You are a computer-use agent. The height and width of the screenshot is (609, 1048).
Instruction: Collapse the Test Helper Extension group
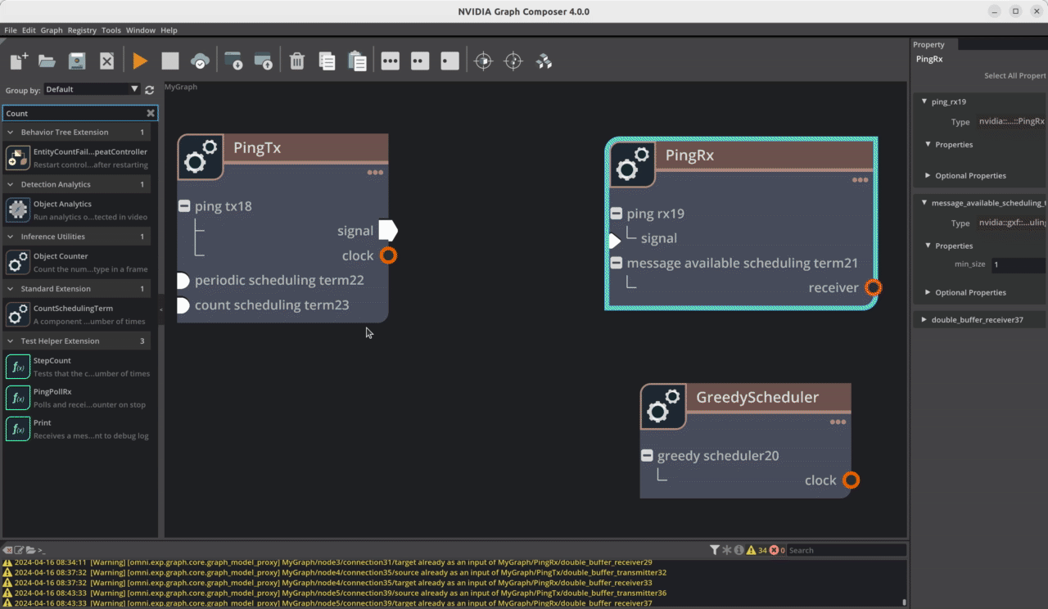[x=11, y=341]
